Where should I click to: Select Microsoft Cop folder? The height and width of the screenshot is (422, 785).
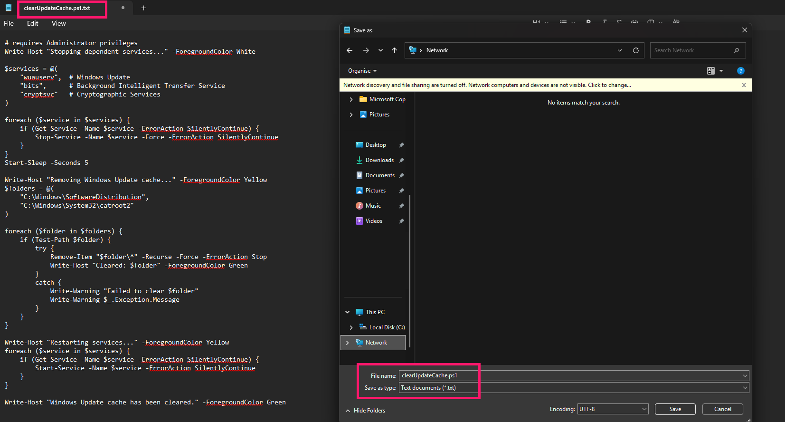(x=383, y=99)
